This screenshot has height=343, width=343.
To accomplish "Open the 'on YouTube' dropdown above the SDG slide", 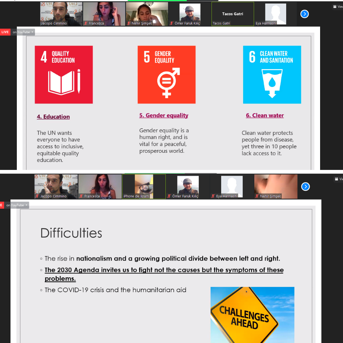I will tap(23, 32).
